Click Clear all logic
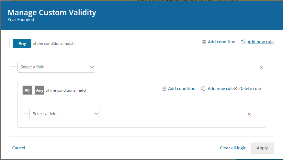283x160 pixels. coord(233,148)
